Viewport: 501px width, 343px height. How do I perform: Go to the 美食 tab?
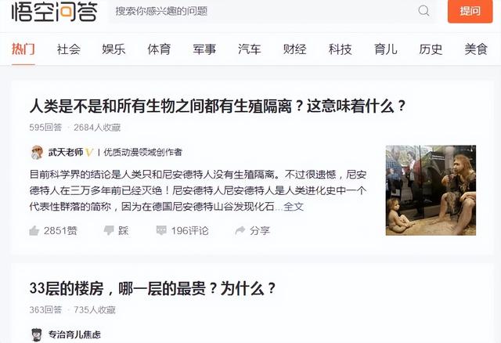coord(476,49)
